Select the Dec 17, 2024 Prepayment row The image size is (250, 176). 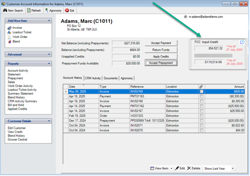click(154, 121)
